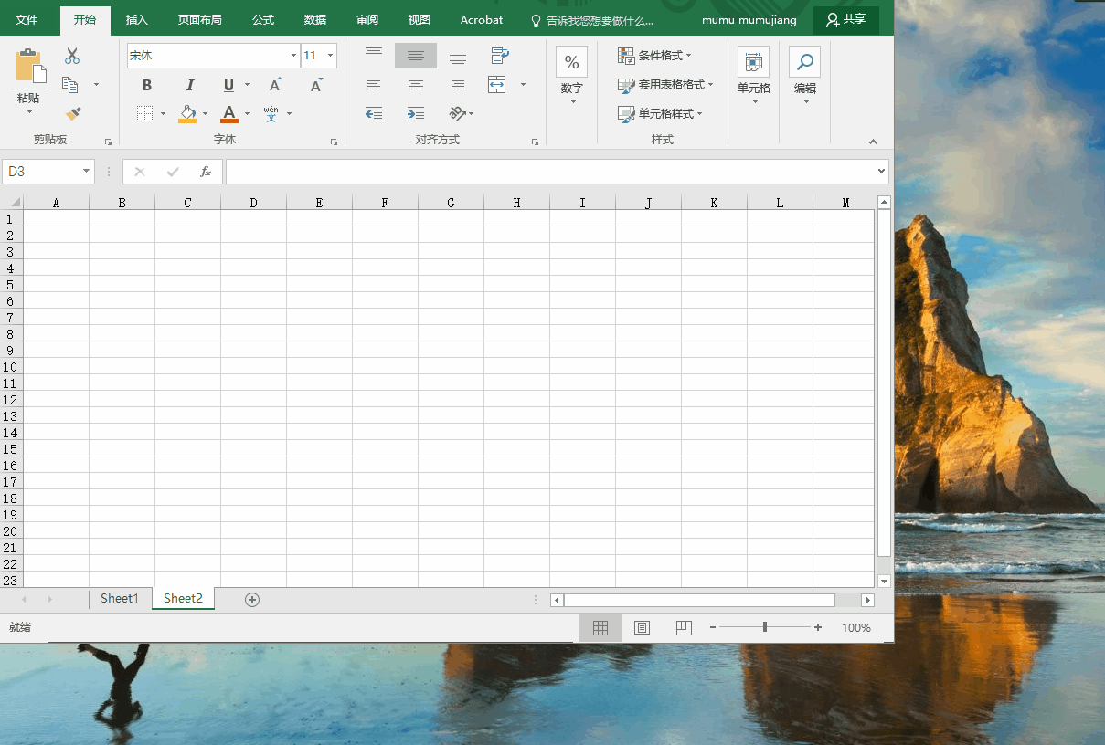Click the text orientation icon

(x=458, y=114)
